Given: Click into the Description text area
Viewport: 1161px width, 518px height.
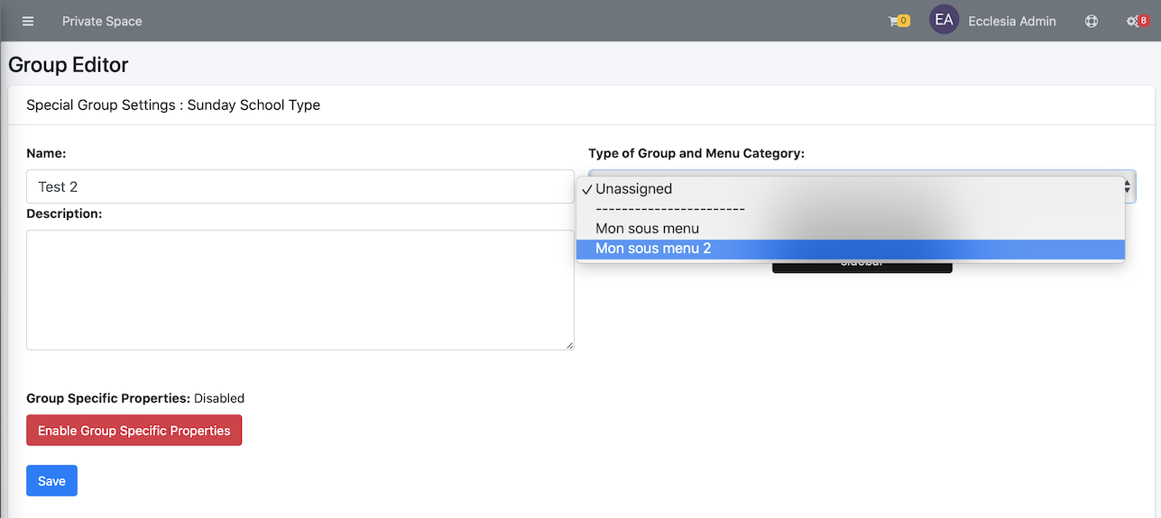Looking at the screenshot, I should coord(300,289).
